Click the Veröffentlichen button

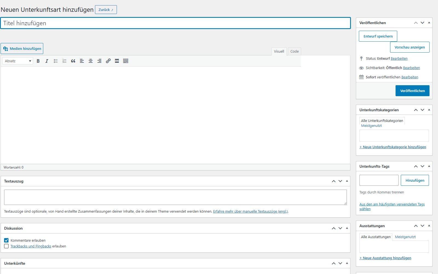(x=413, y=91)
